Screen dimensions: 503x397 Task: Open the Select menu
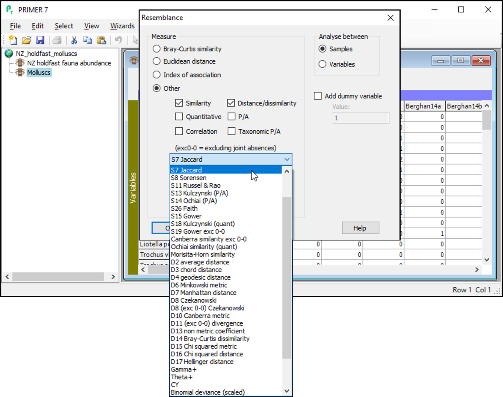tap(64, 26)
